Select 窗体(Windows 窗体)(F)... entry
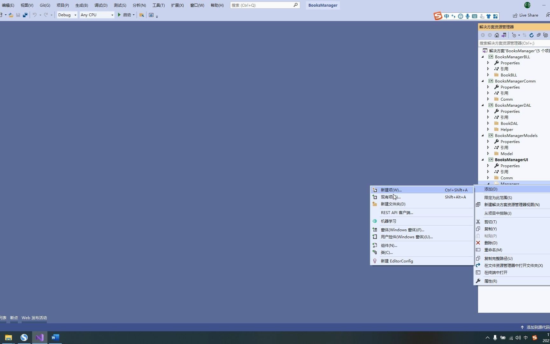Image resolution: width=550 pixels, height=344 pixels. click(422, 230)
